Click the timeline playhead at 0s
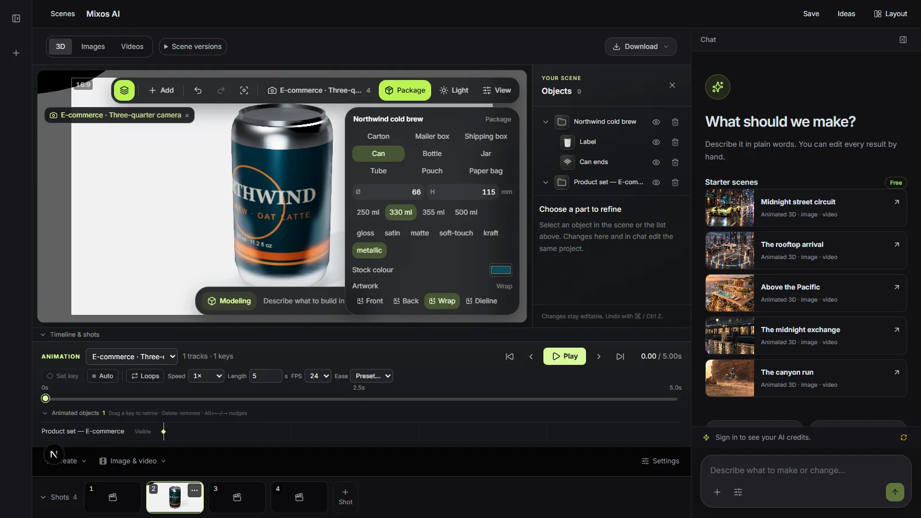Screen dimensions: 921x518 45,398
